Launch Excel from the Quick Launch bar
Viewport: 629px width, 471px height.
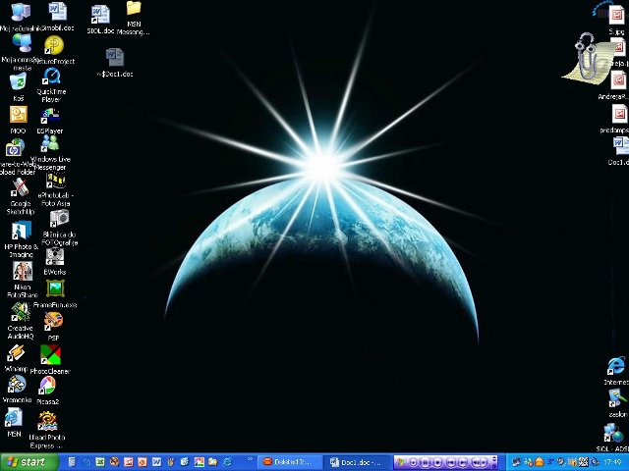tap(100, 462)
